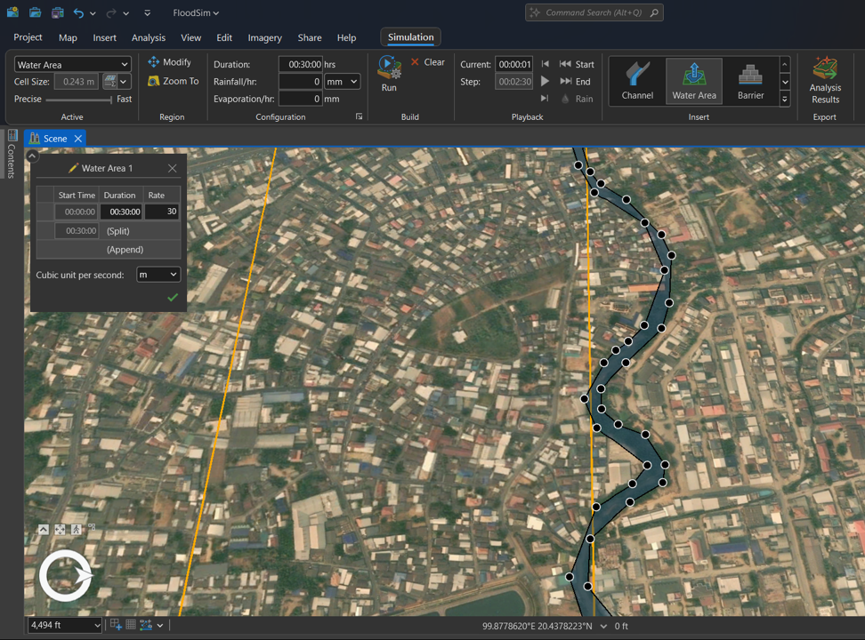Click the Rate field showing 30
Viewport: 865px width, 640px height.
(x=162, y=212)
